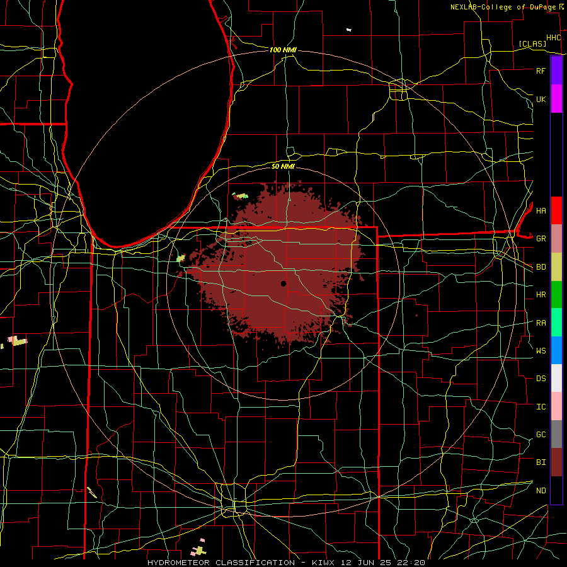Image resolution: width=567 pixels, height=567 pixels.
Task: Click the yellow BD legend color swatch
Action: (556, 267)
